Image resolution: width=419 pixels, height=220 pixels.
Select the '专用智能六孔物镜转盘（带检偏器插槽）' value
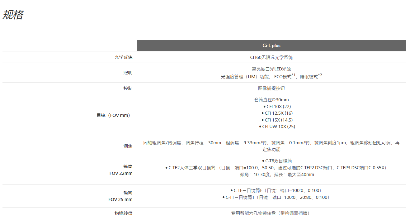pos(271,213)
